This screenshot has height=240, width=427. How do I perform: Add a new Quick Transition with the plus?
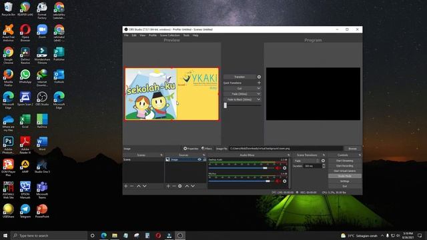click(259, 83)
